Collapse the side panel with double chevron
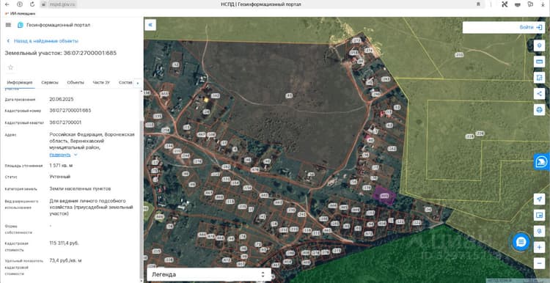The width and height of the screenshot is (550, 283). click(x=150, y=24)
